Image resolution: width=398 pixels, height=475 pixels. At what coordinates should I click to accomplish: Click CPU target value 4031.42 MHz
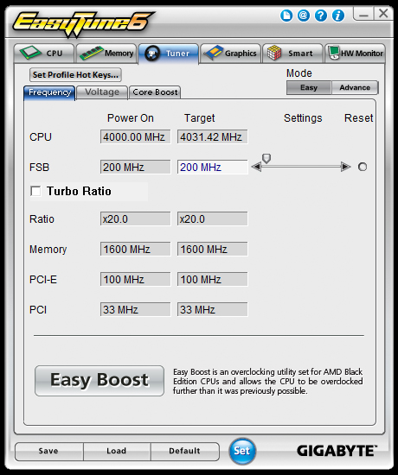(x=212, y=137)
